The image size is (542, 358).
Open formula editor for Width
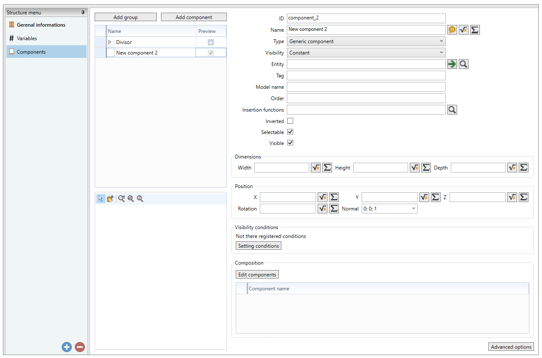(316, 167)
